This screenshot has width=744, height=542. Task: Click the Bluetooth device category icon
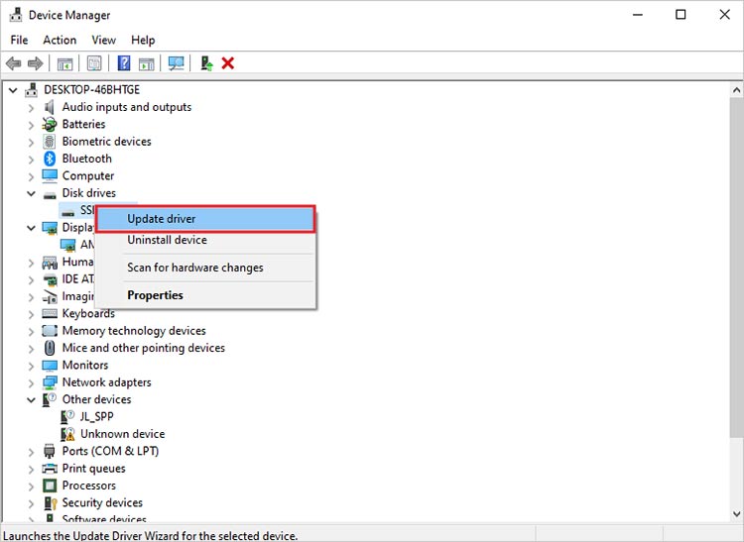(x=51, y=159)
